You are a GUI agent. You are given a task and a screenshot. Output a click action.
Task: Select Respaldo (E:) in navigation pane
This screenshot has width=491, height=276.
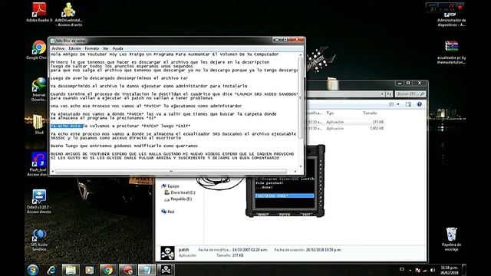point(178,199)
